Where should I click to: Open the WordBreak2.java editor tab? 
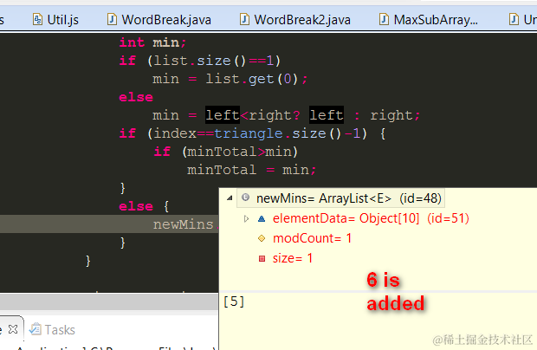click(x=294, y=20)
